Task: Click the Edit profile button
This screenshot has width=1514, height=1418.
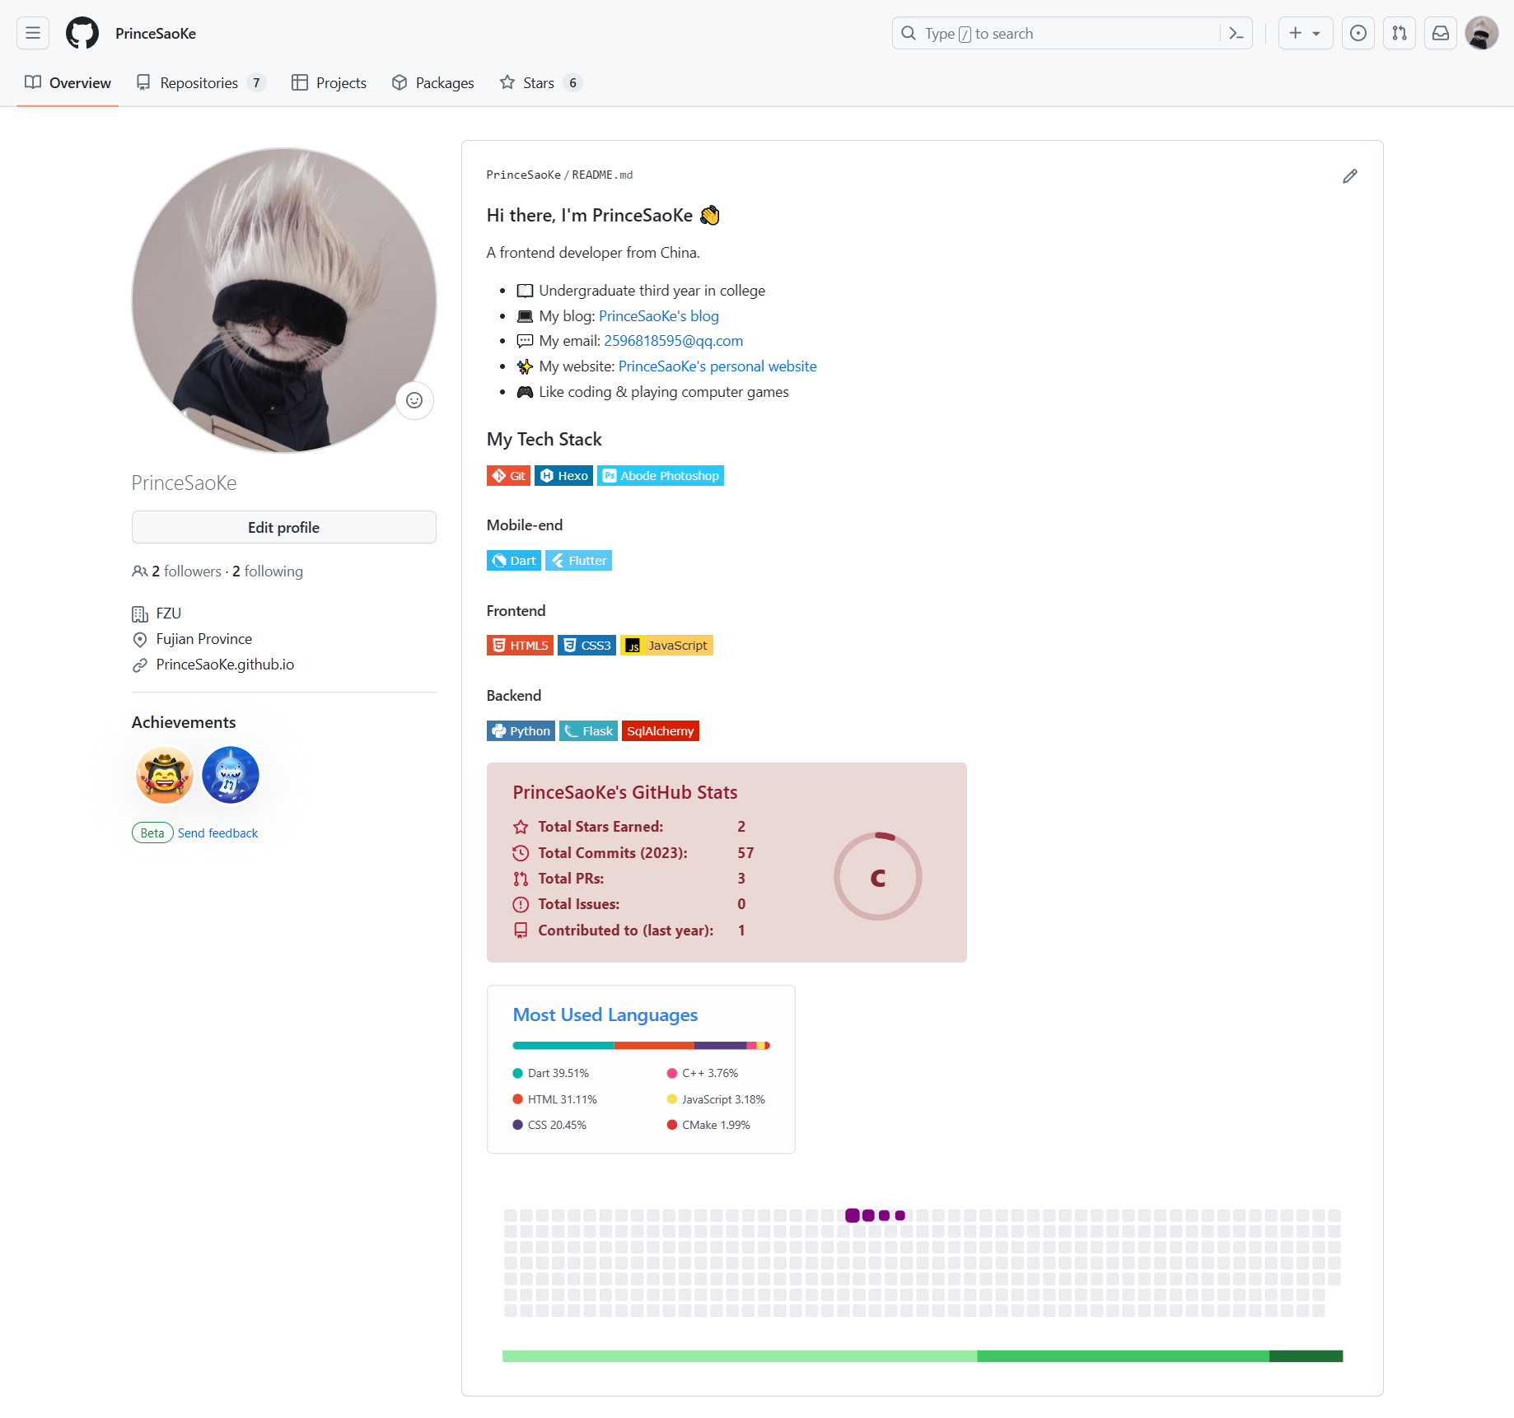Action: (x=284, y=527)
